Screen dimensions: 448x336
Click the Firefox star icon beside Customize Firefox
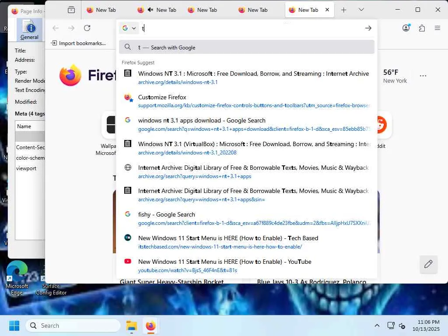point(128,98)
